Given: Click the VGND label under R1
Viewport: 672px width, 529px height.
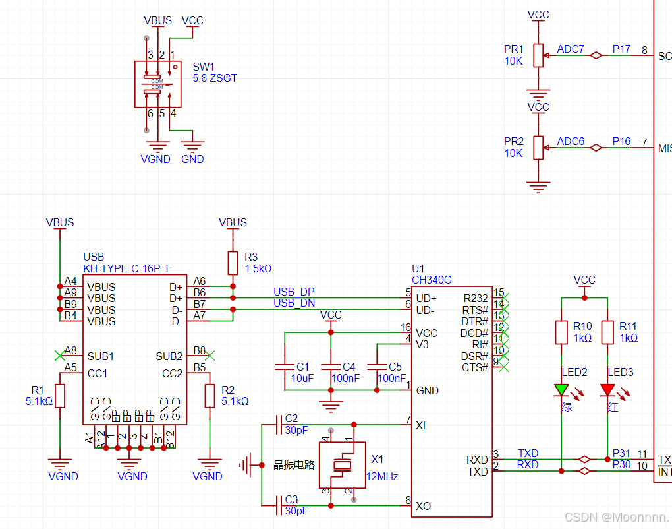Looking at the screenshot, I should tap(63, 477).
